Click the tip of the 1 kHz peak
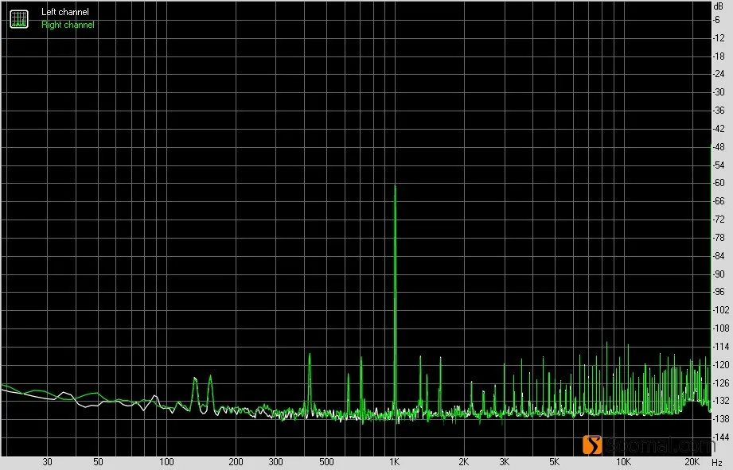The height and width of the screenshot is (470, 733). (395, 186)
